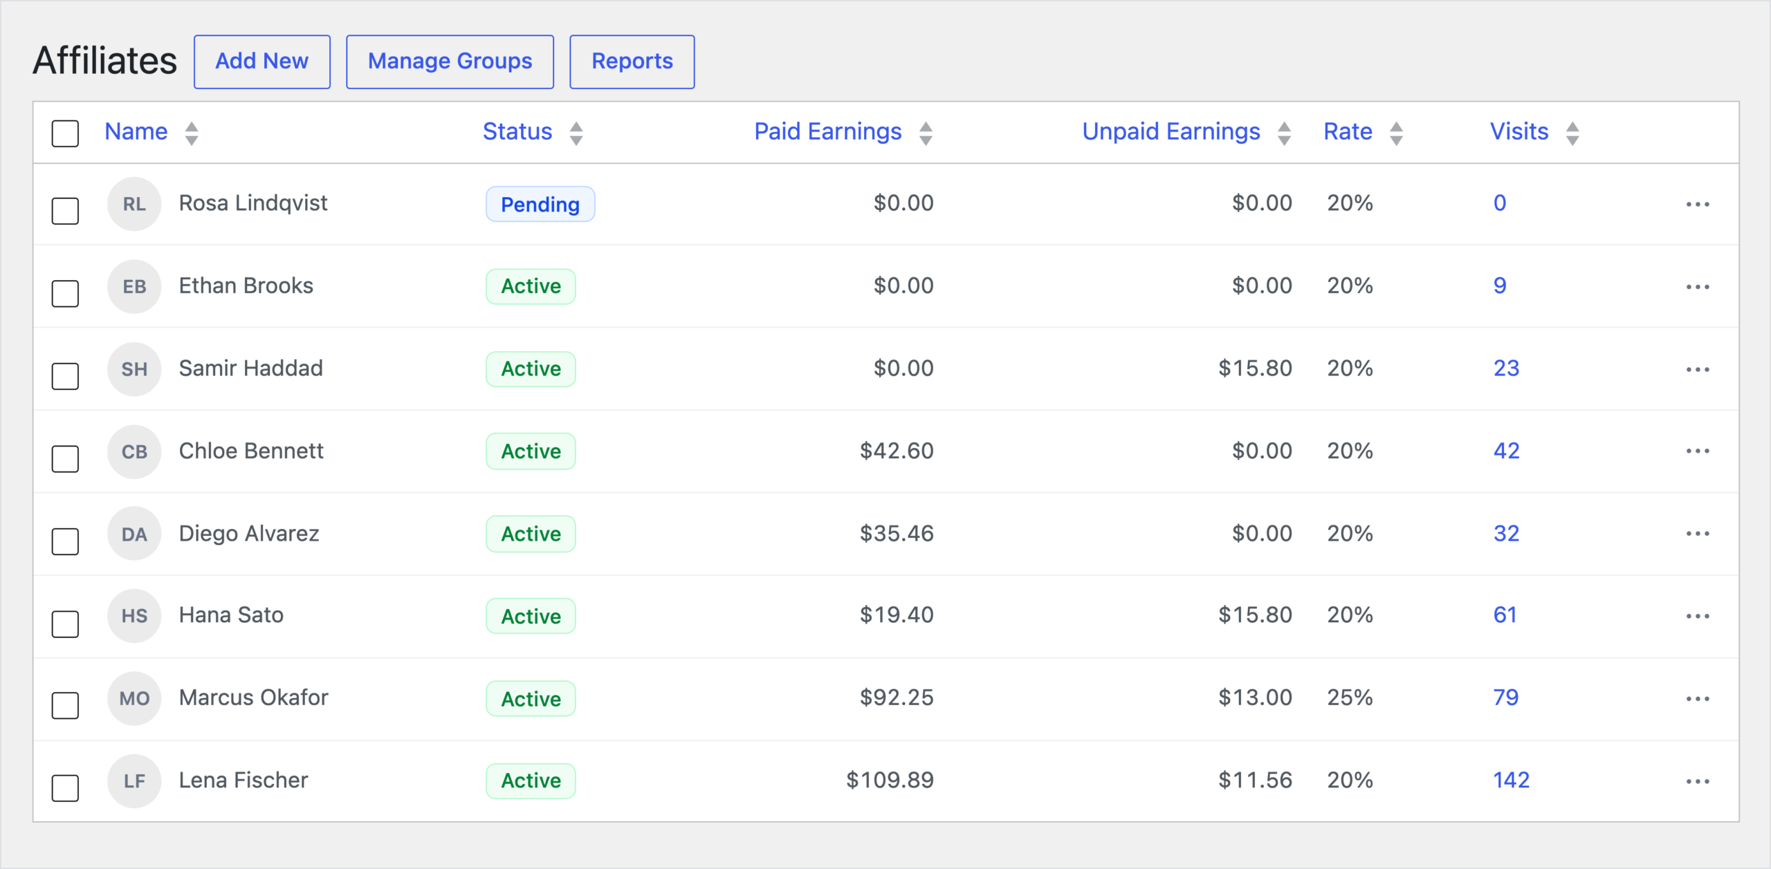1771x869 pixels.
Task: Open actions menu for Hana Sato
Action: (x=1698, y=616)
